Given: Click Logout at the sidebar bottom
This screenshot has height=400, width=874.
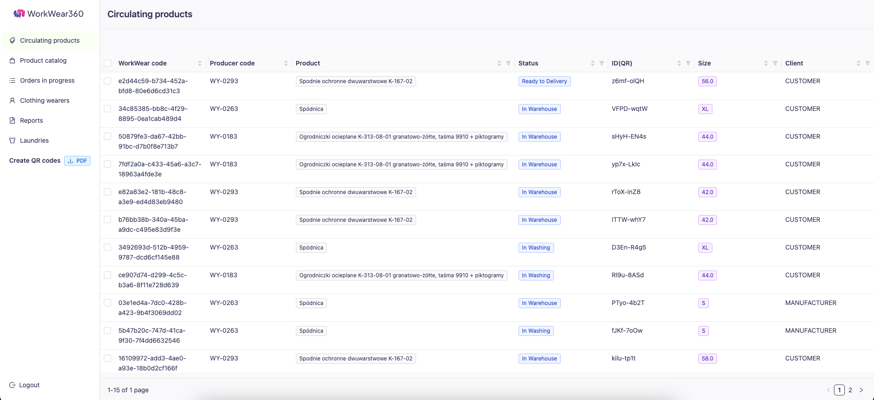Looking at the screenshot, I should coord(29,385).
